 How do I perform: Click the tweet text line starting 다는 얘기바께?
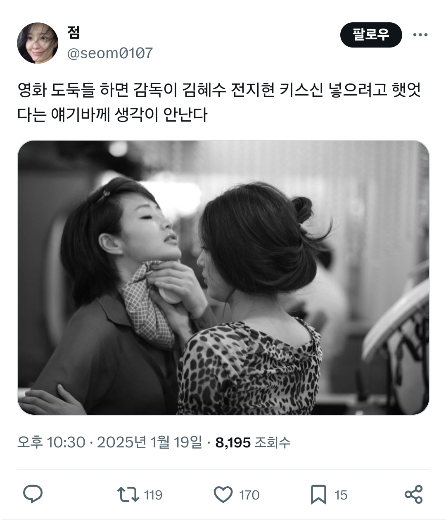pos(112,115)
